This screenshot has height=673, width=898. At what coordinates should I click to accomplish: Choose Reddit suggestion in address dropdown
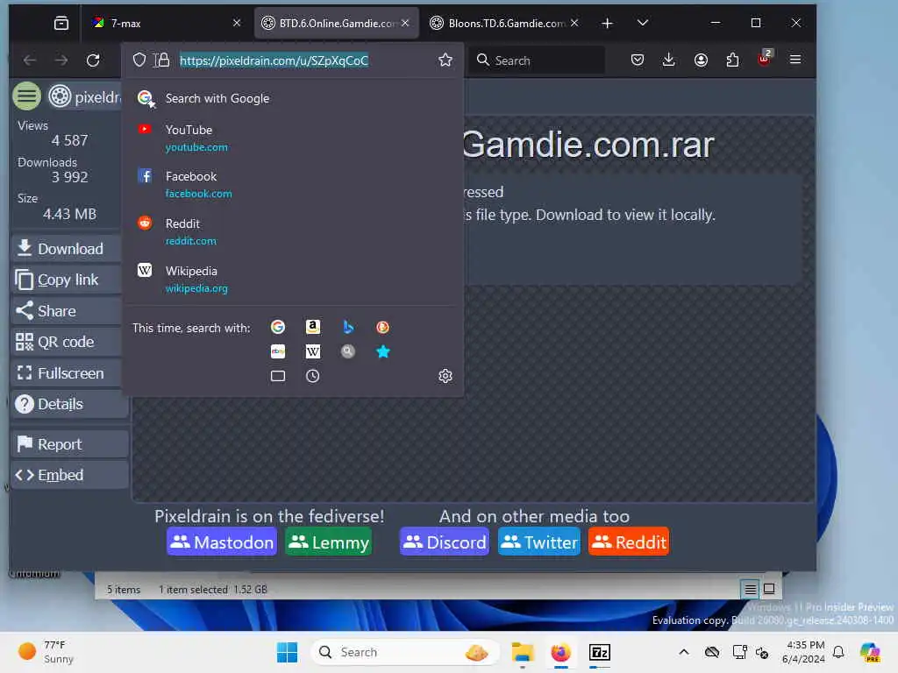[293, 231]
